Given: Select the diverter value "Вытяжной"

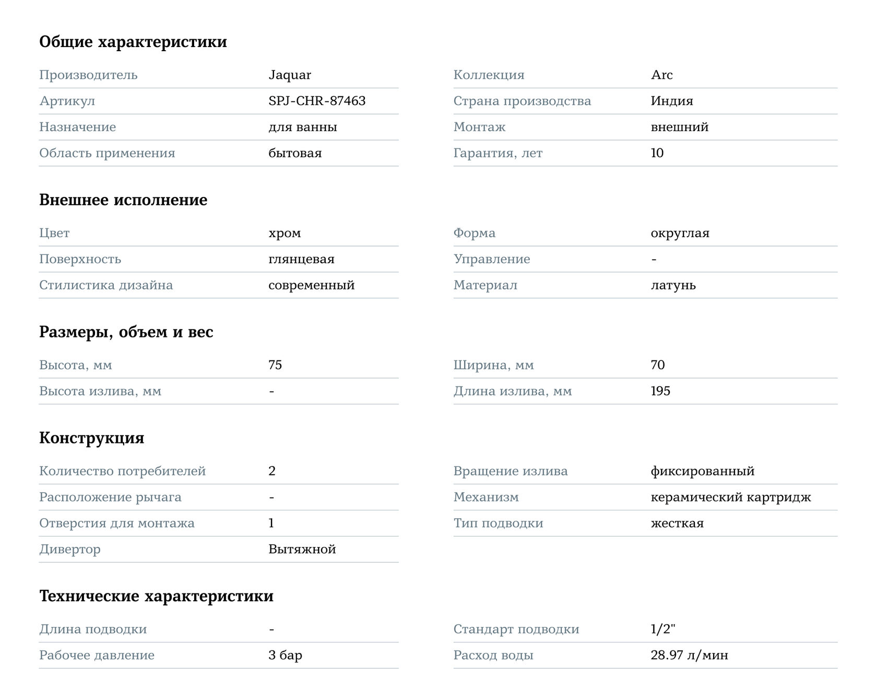Looking at the screenshot, I should (x=302, y=550).
